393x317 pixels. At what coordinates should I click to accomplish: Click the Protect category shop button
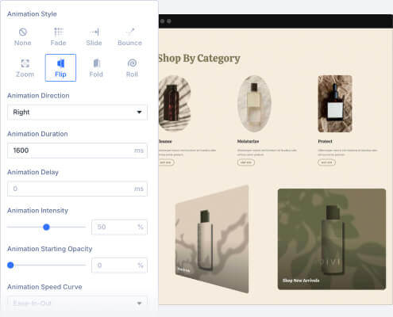(x=326, y=162)
